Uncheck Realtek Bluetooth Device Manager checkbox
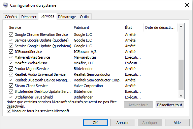The width and height of the screenshot is (193, 129). click(x=11, y=80)
